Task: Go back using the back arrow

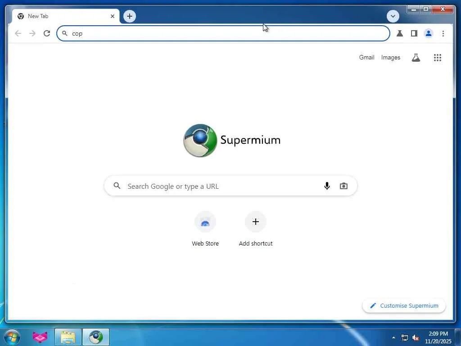Action: (x=18, y=33)
